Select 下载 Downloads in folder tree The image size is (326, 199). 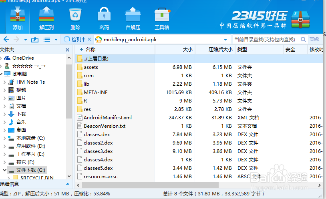click(21, 114)
